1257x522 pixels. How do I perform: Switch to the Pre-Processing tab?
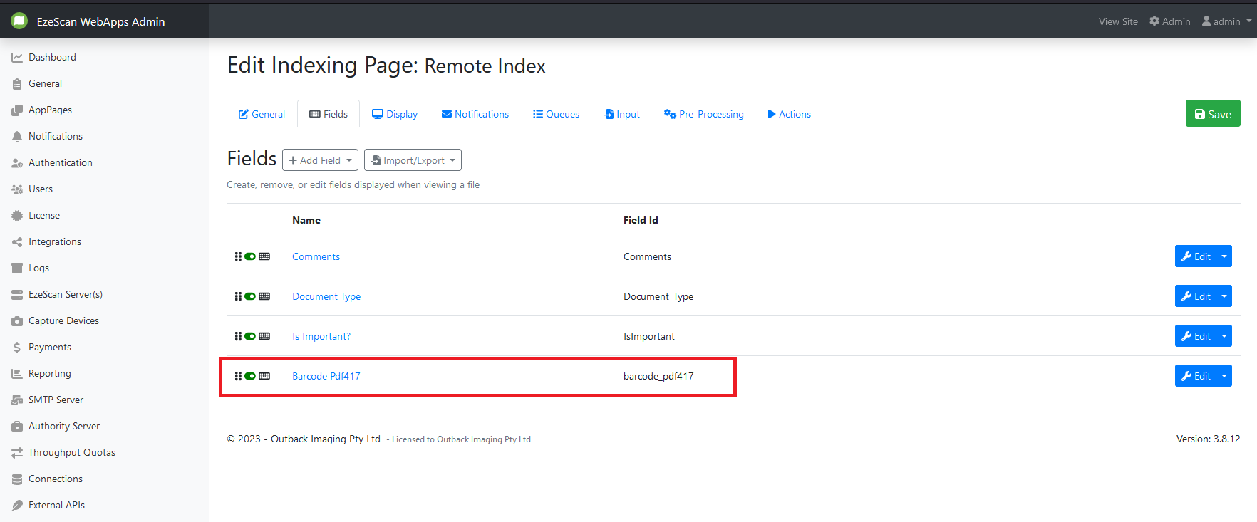pos(703,114)
